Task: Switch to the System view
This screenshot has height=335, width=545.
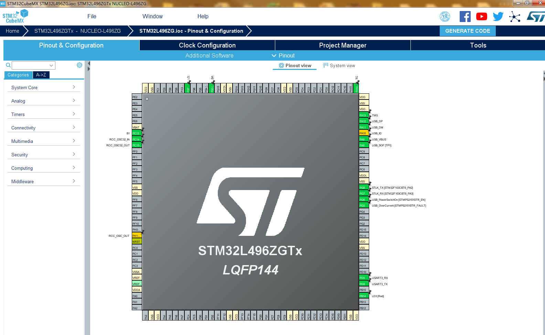Action: click(x=339, y=65)
